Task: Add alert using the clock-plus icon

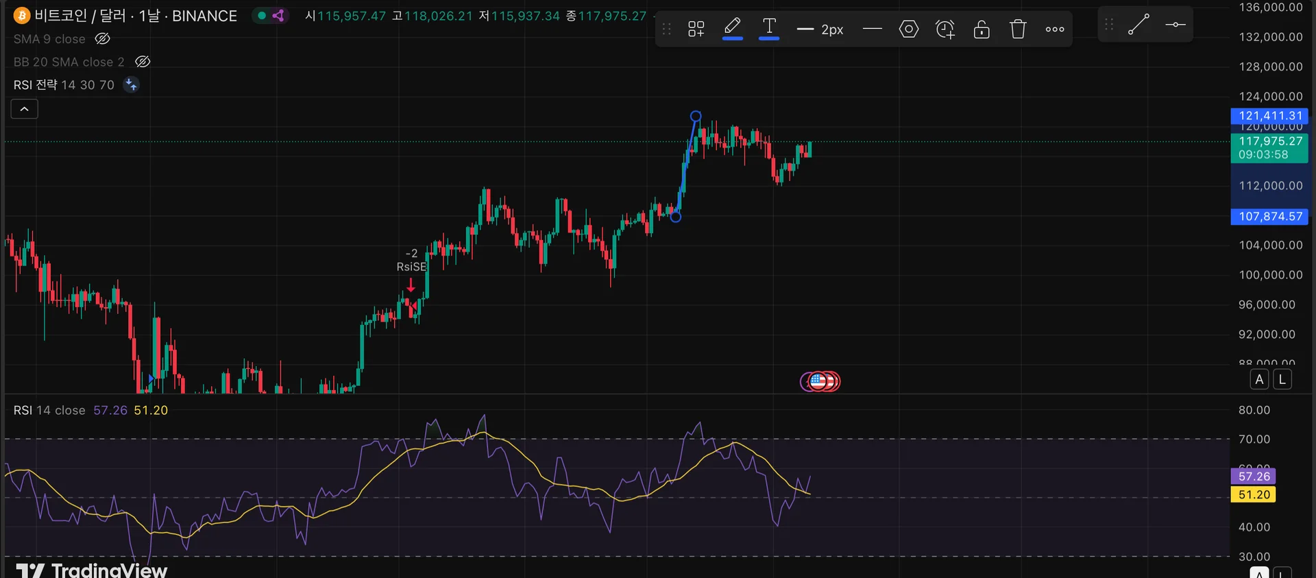Action: [945, 29]
